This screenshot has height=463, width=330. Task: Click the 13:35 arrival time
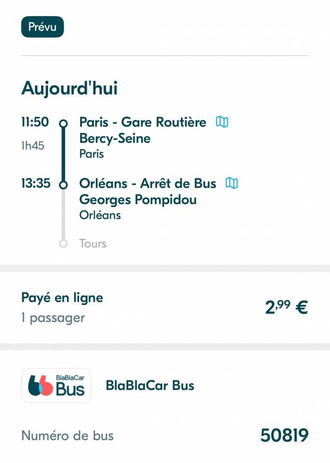[x=36, y=183]
